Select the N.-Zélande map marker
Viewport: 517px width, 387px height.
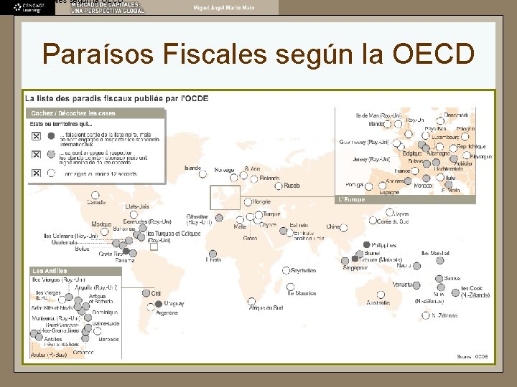click(x=426, y=315)
